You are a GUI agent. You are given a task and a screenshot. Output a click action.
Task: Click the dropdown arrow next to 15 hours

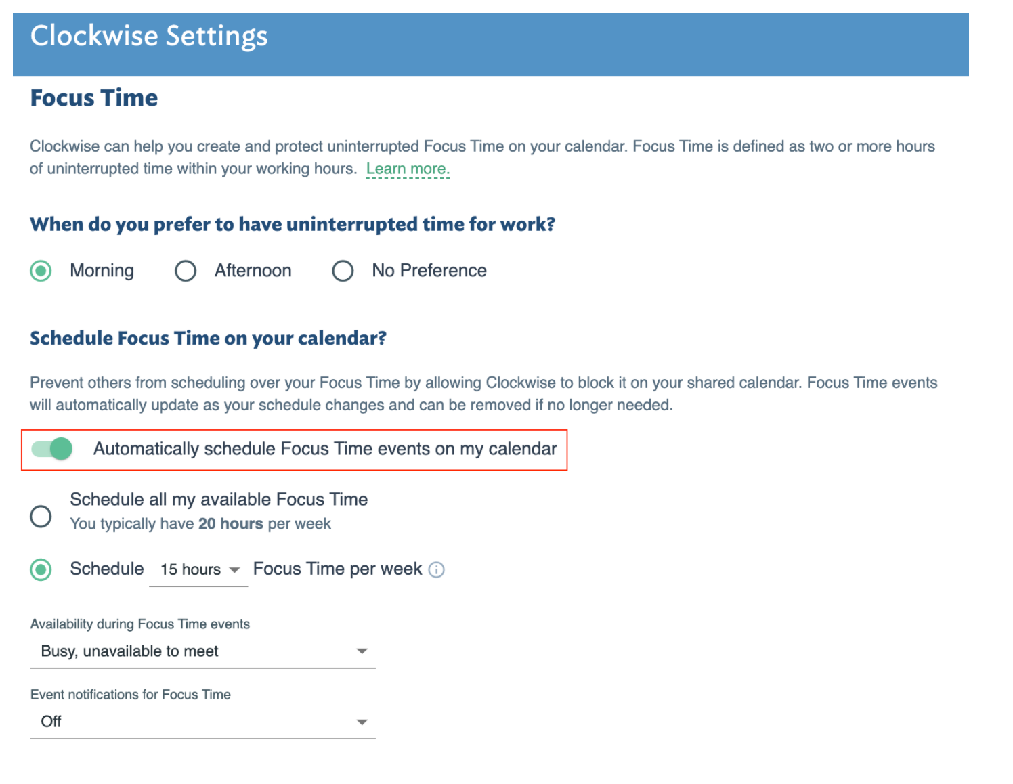[x=234, y=570]
